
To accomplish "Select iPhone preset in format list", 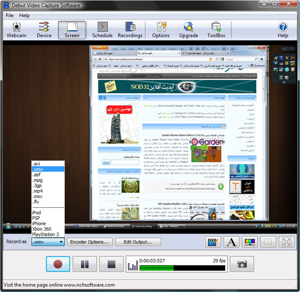I will pos(39,223).
